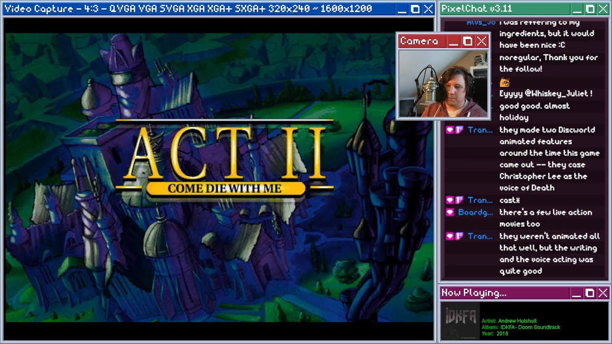Viewport: 612px width, 344px height.
Task: Close the Video Capture window
Action: [x=428, y=9]
